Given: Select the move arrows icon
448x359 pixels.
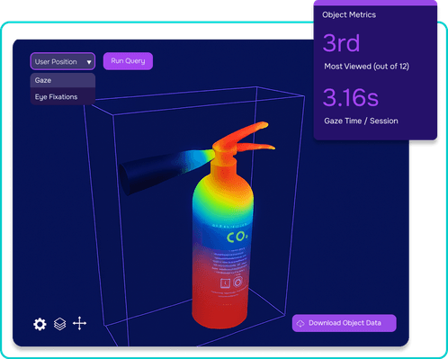Looking at the screenshot, I should 79,323.
